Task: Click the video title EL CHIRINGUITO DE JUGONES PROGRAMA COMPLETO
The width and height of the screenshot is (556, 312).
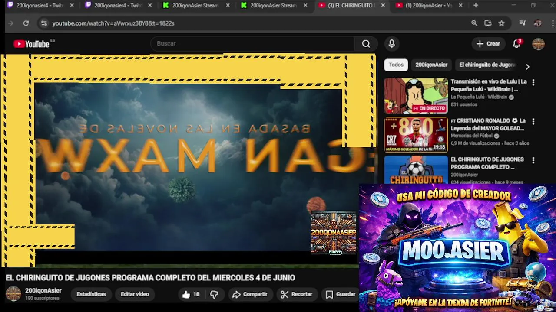Action: (150, 278)
